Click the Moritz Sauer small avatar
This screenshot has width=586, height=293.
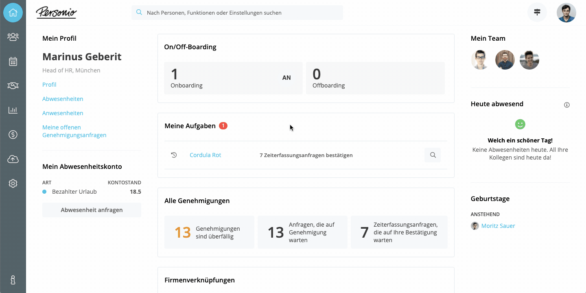(475, 226)
